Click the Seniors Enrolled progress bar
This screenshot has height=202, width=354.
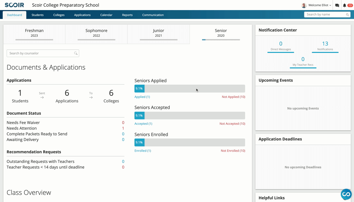tap(190, 142)
